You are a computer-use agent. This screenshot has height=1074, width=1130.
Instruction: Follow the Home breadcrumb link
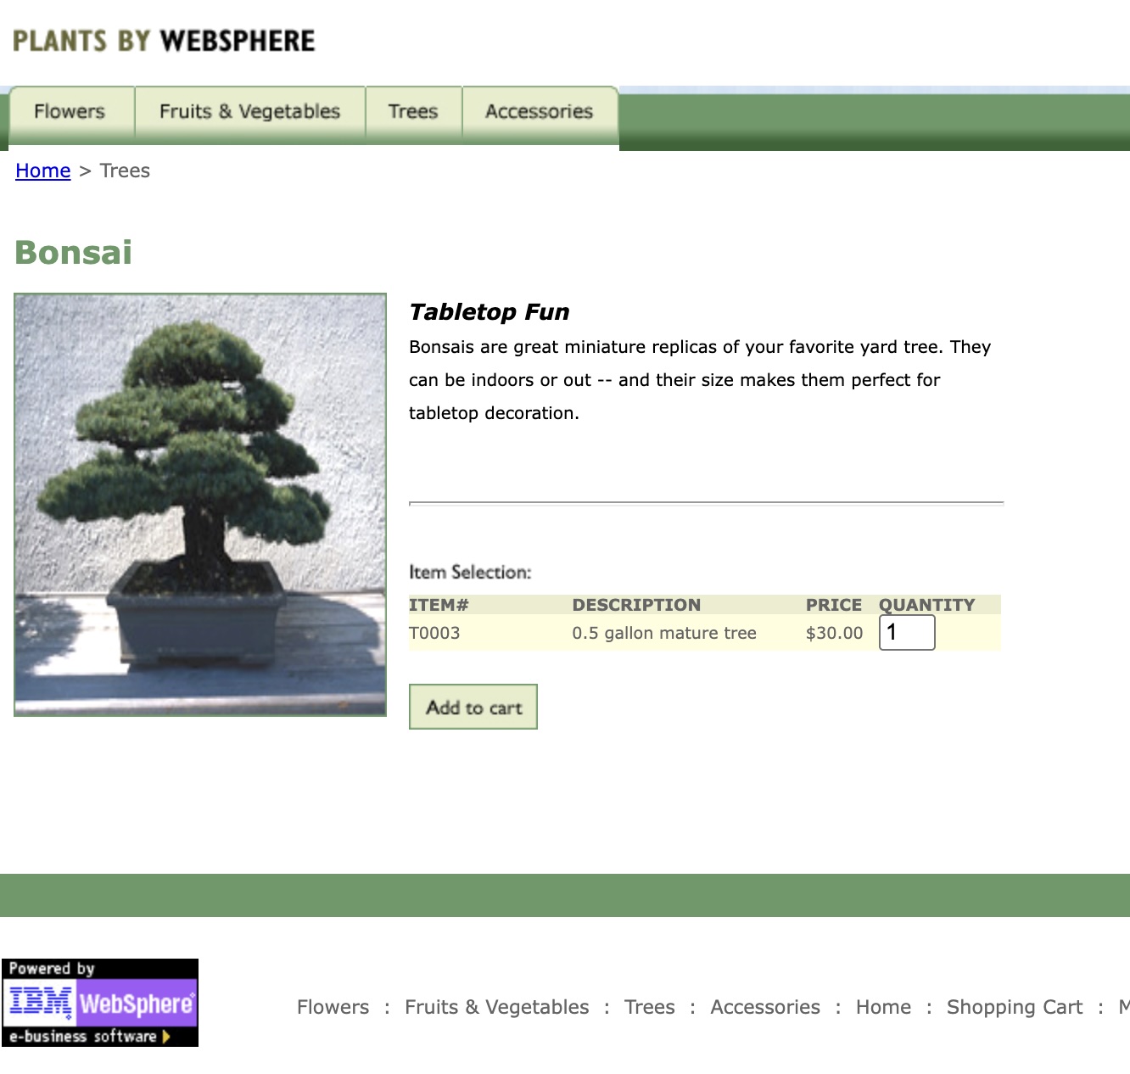coord(42,171)
